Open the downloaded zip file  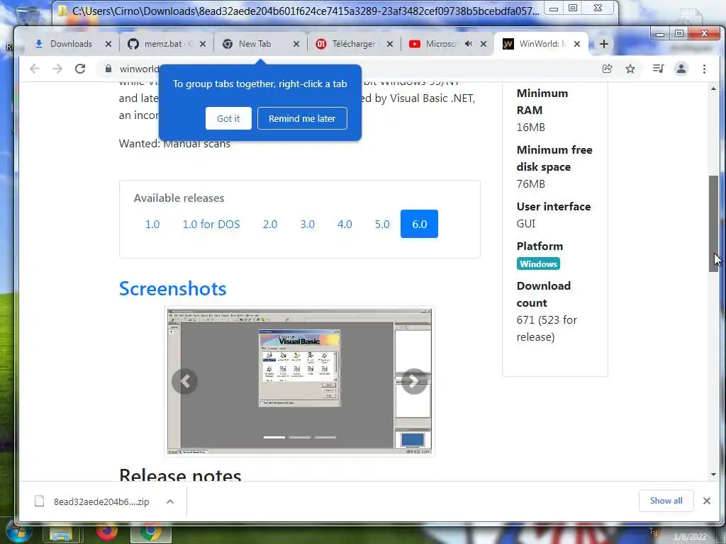(x=93, y=501)
